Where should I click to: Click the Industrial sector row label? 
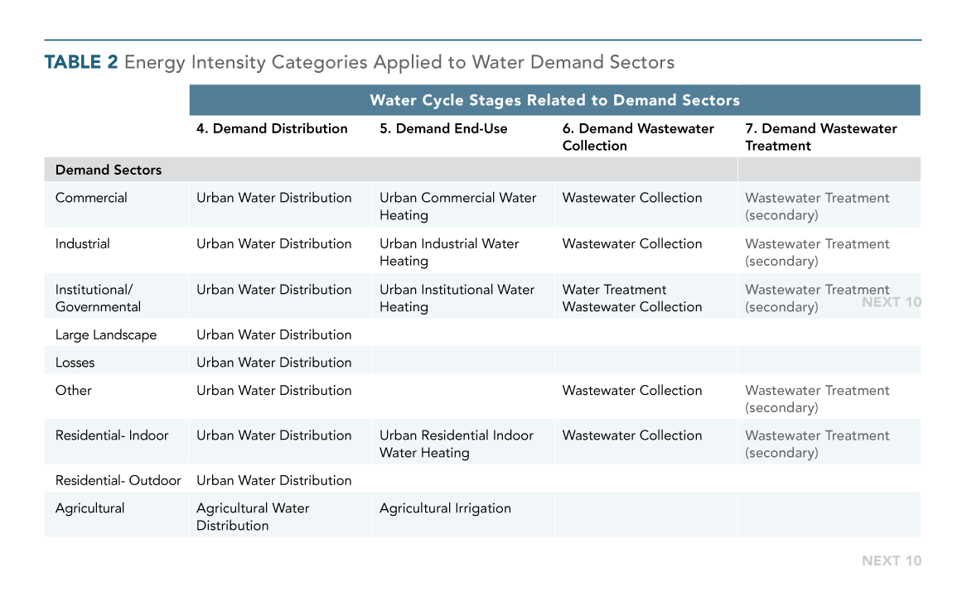click(x=83, y=244)
